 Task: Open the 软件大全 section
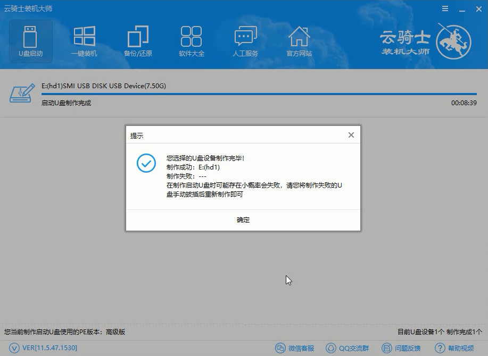click(192, 40)
